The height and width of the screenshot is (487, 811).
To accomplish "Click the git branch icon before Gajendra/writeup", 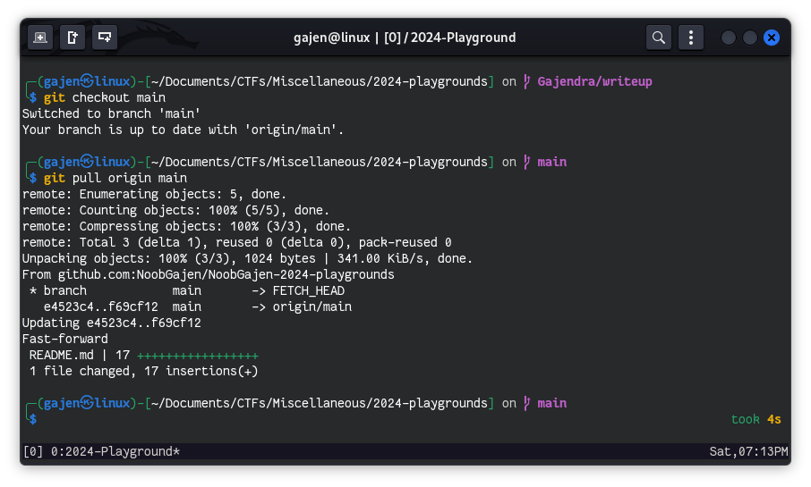I will click(x=526, y=81).
